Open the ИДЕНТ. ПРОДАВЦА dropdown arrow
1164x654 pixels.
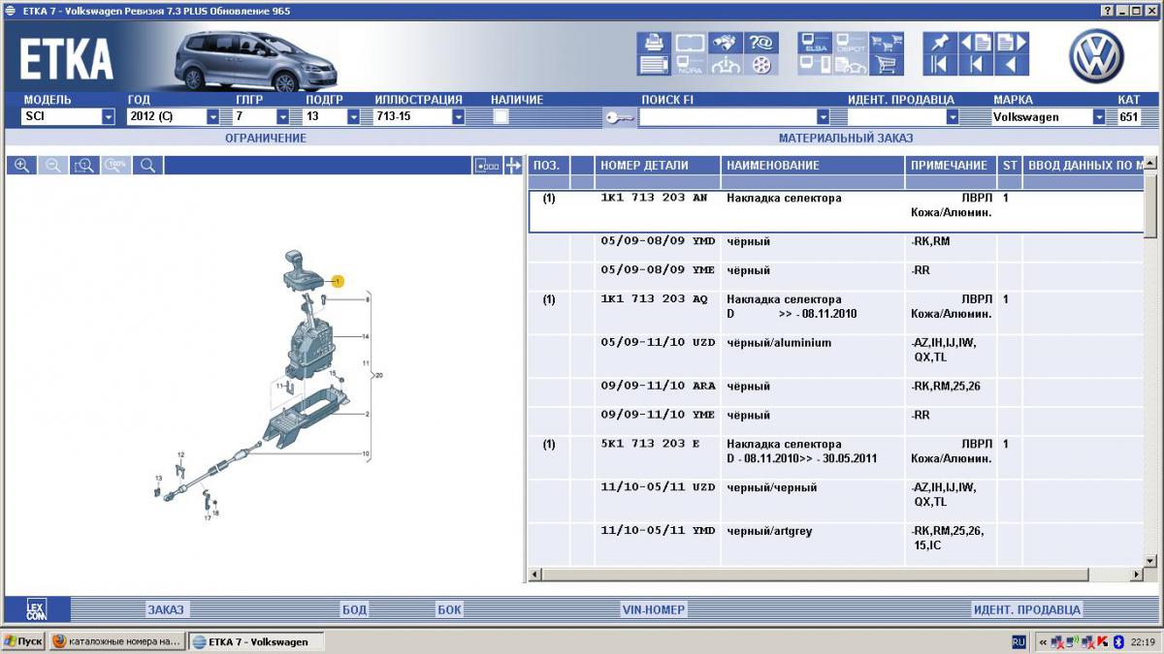click(x=953, y=117)
